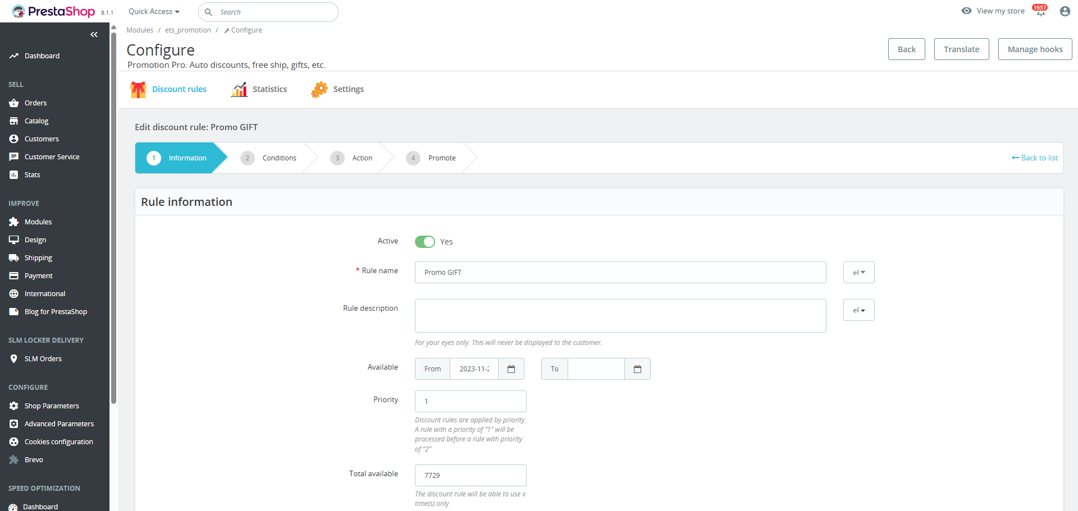Viewport: 1078px width, 511px height.
Task: Follow the Back to list link
Action: (1035, 158)
